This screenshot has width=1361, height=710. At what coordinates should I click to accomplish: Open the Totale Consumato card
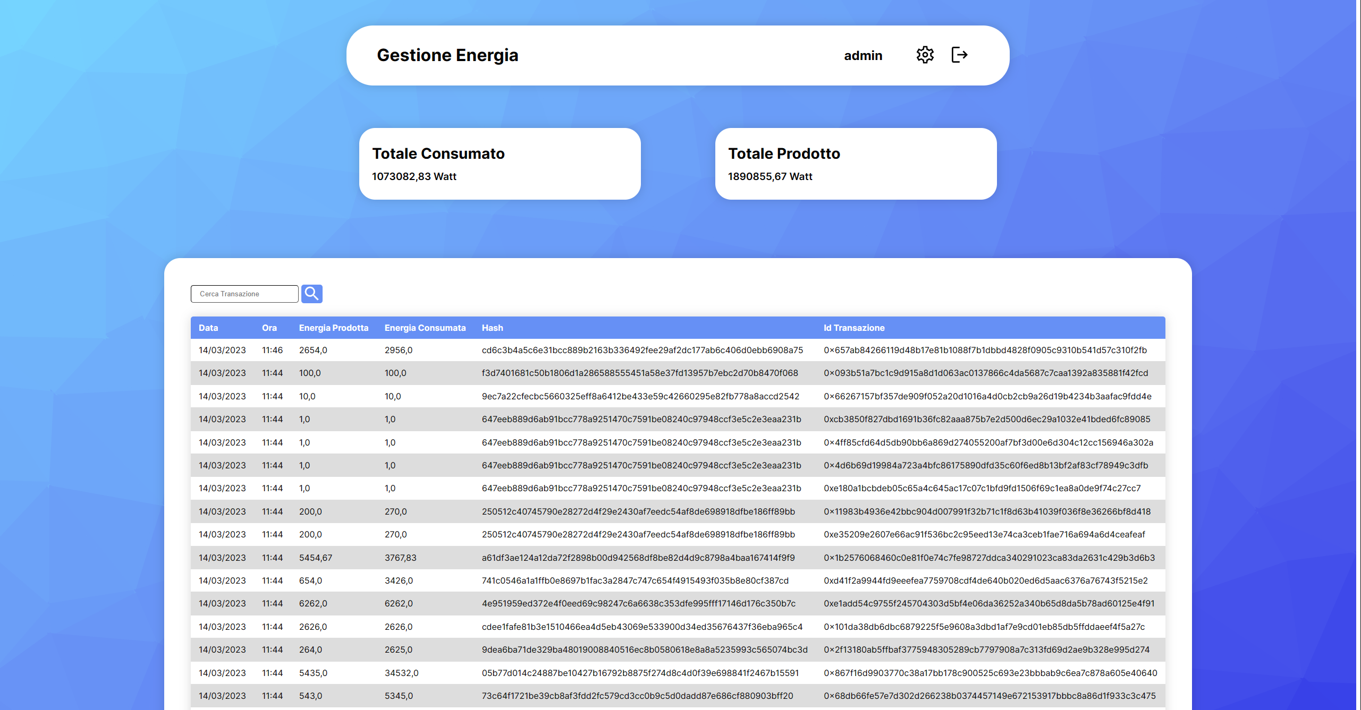click(x=500, y=164)
